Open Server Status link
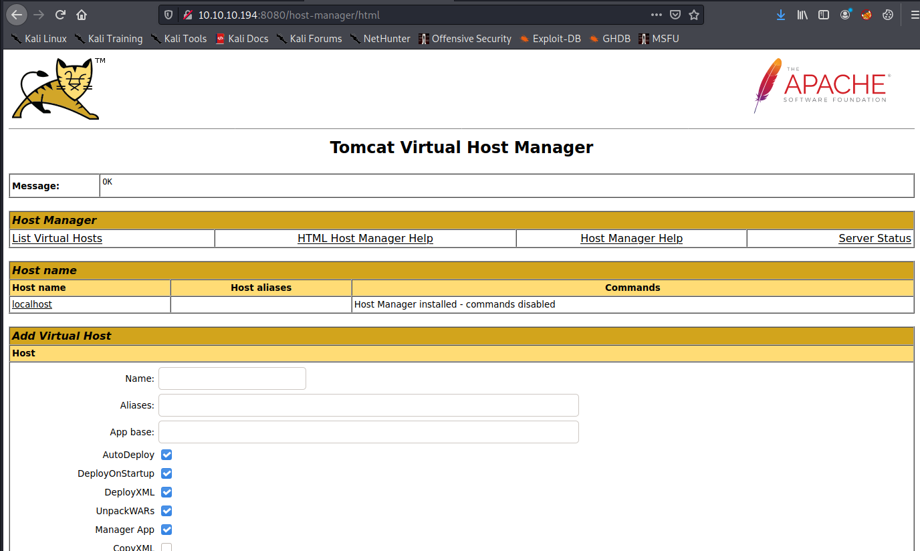The image size is (920, 551). (875, 238)
